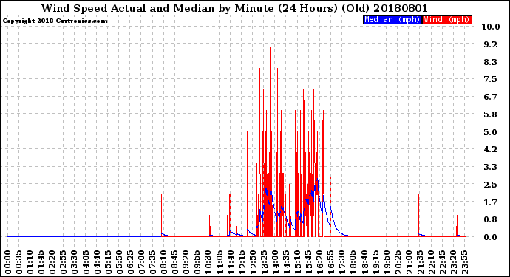The width and height of the screenshot is (510, 277).
Task: Click the 0.8 y-axis label
Action: coord(491,220)
